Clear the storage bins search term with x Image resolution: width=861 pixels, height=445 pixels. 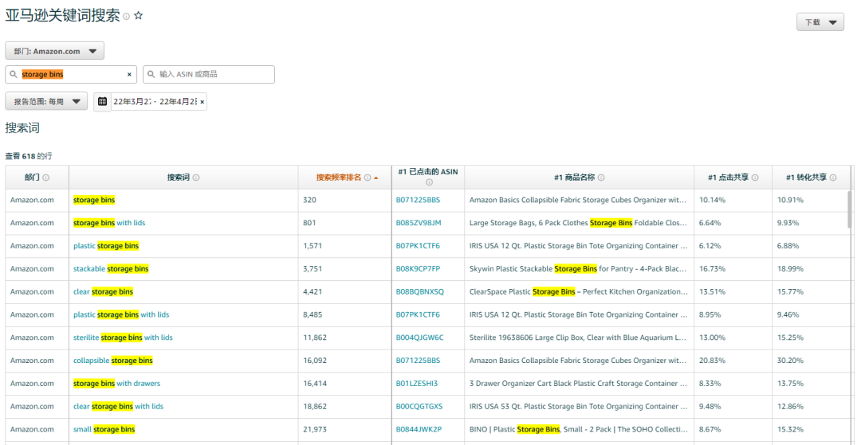(130, 75)
